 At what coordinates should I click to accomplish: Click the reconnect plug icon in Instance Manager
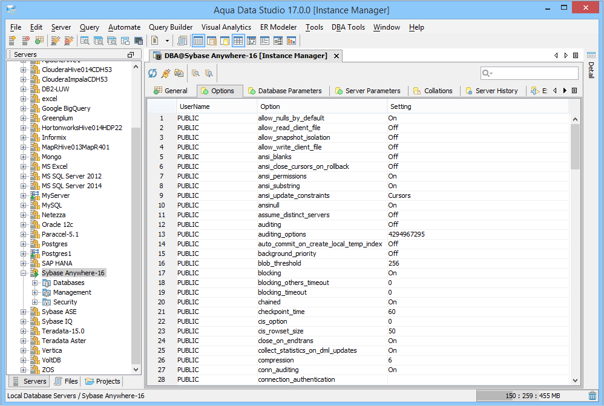tap(166, 73)
